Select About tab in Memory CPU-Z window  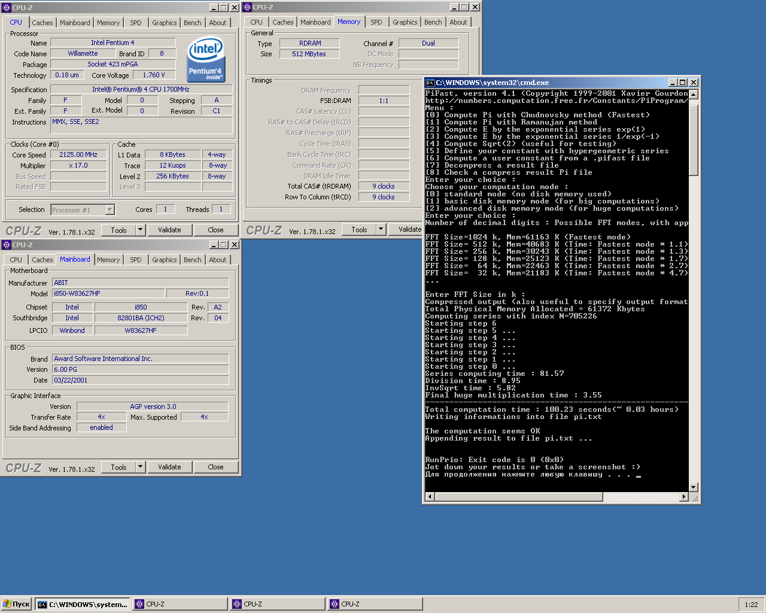pos(458,22)
